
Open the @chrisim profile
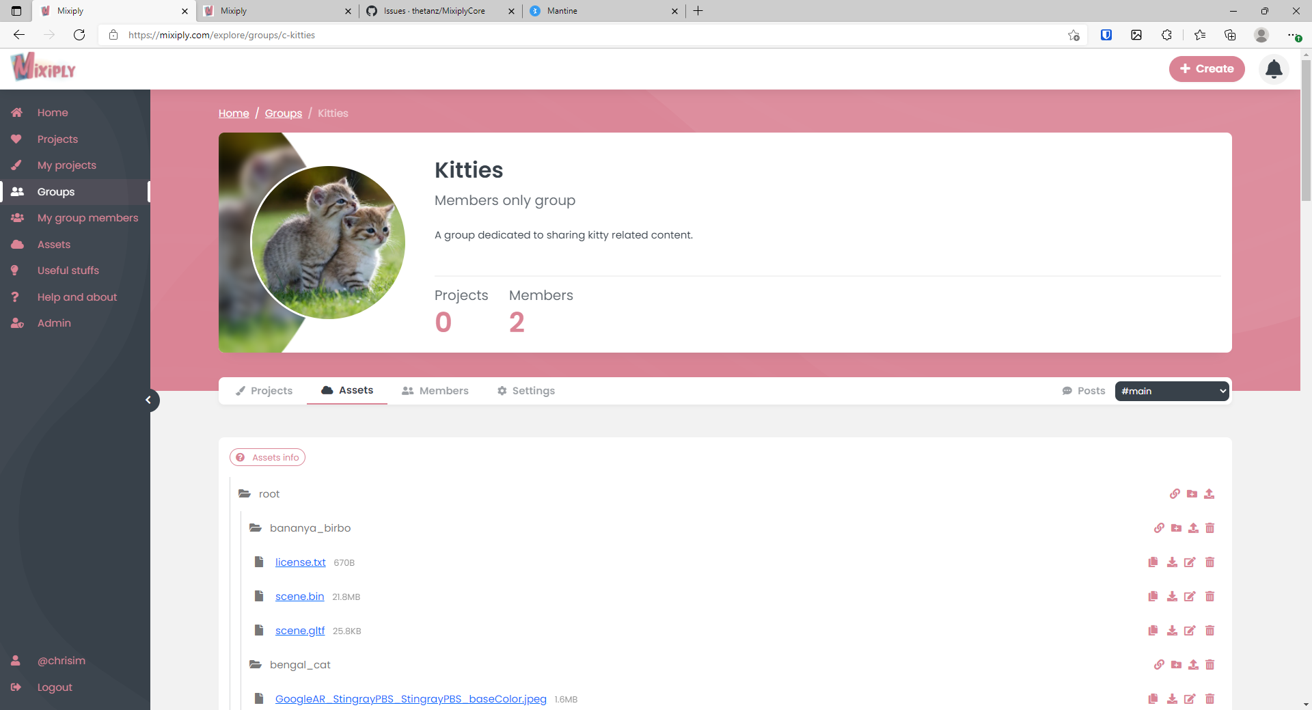(x=75, y=661)
